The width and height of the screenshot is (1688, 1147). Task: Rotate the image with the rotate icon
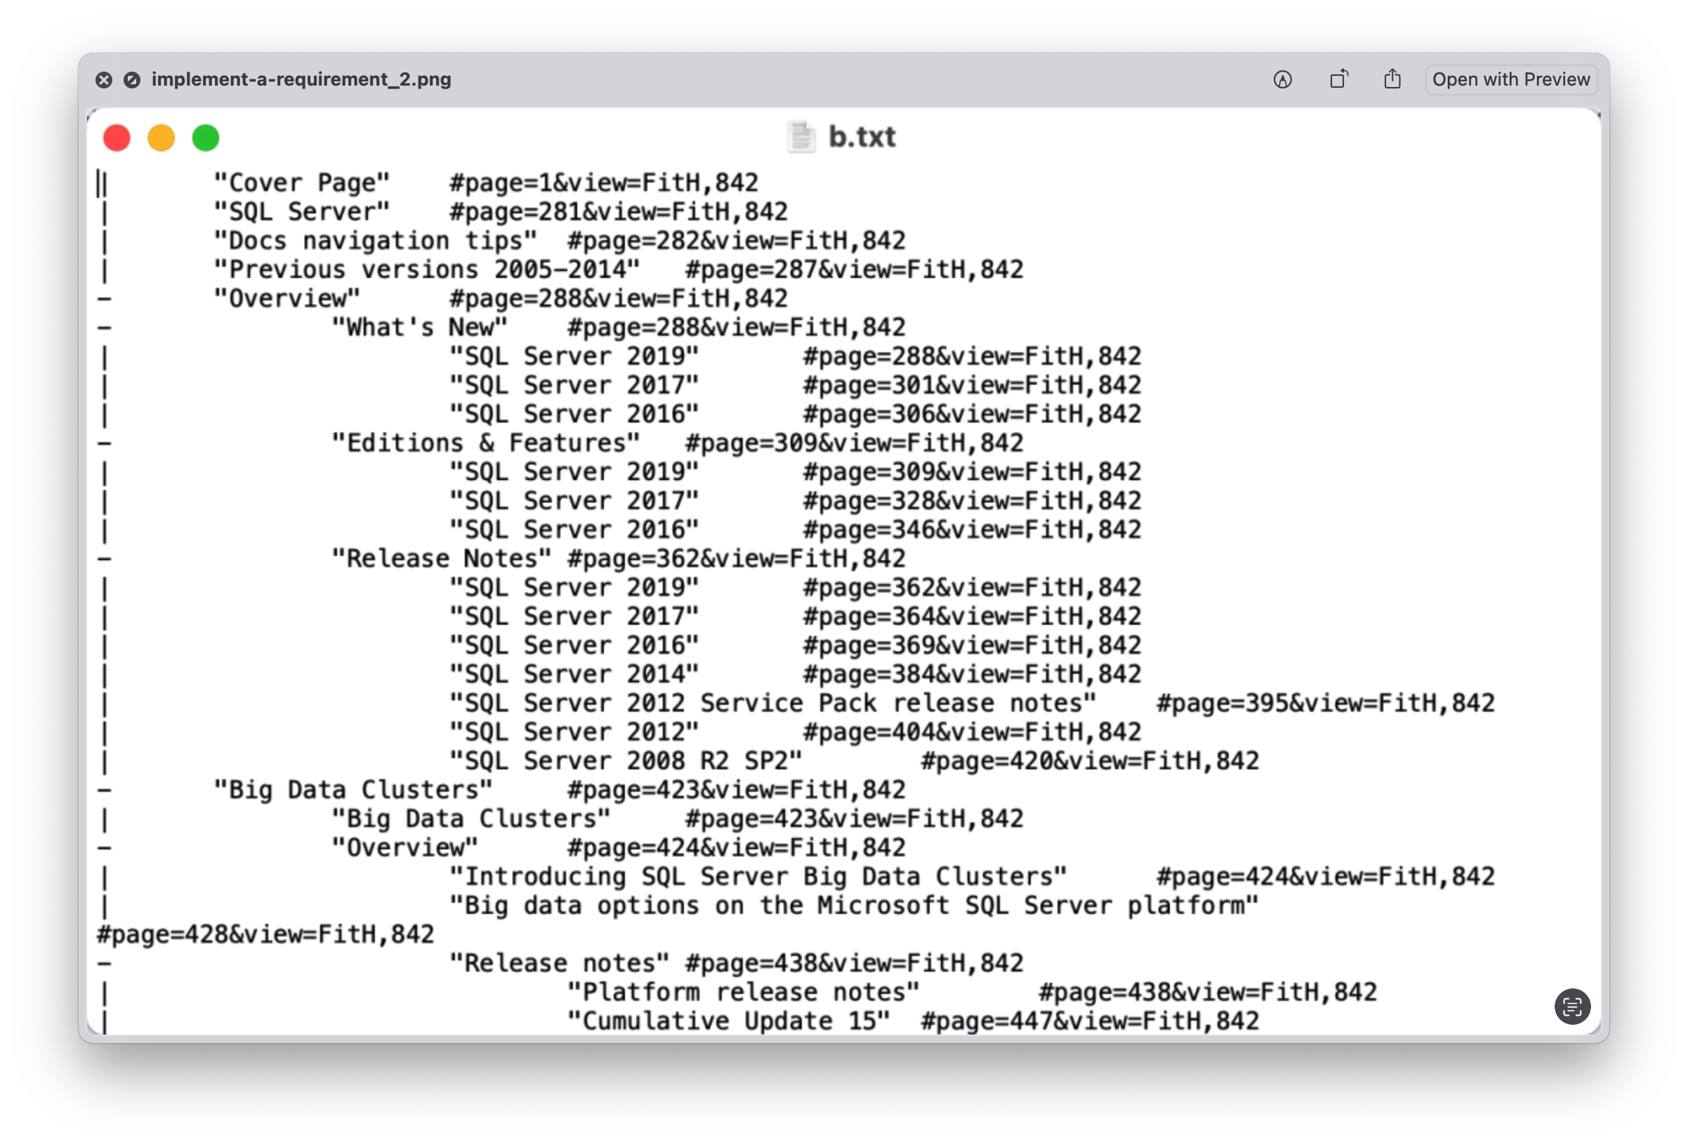pyautogui.click(x=1338, y=79)
